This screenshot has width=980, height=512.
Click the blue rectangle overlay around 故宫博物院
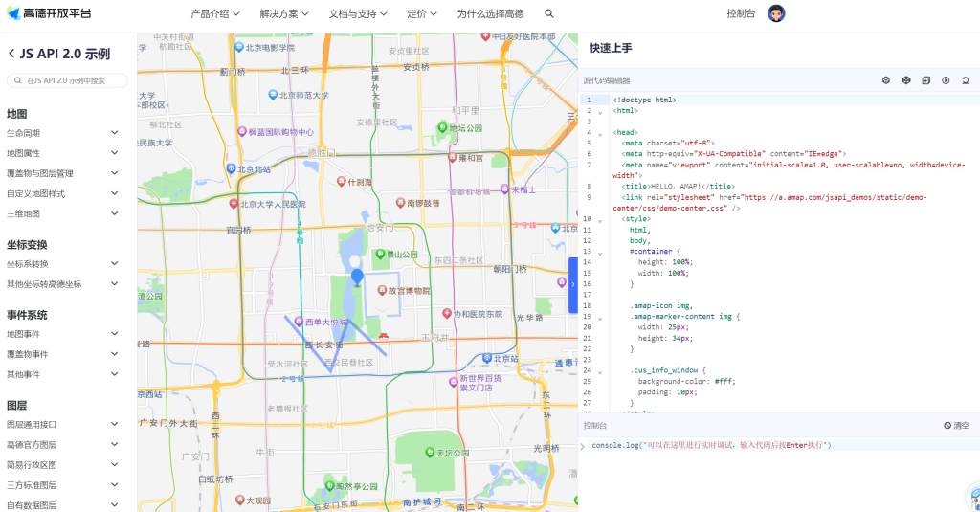pos(382,295)
